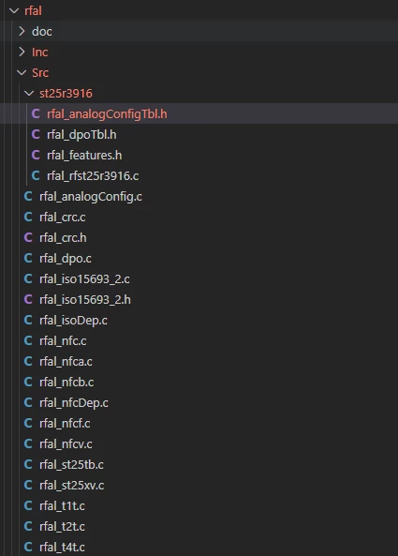398x556 pixels.
Task: Select the rfal folder name
Action: click(34, 11)
